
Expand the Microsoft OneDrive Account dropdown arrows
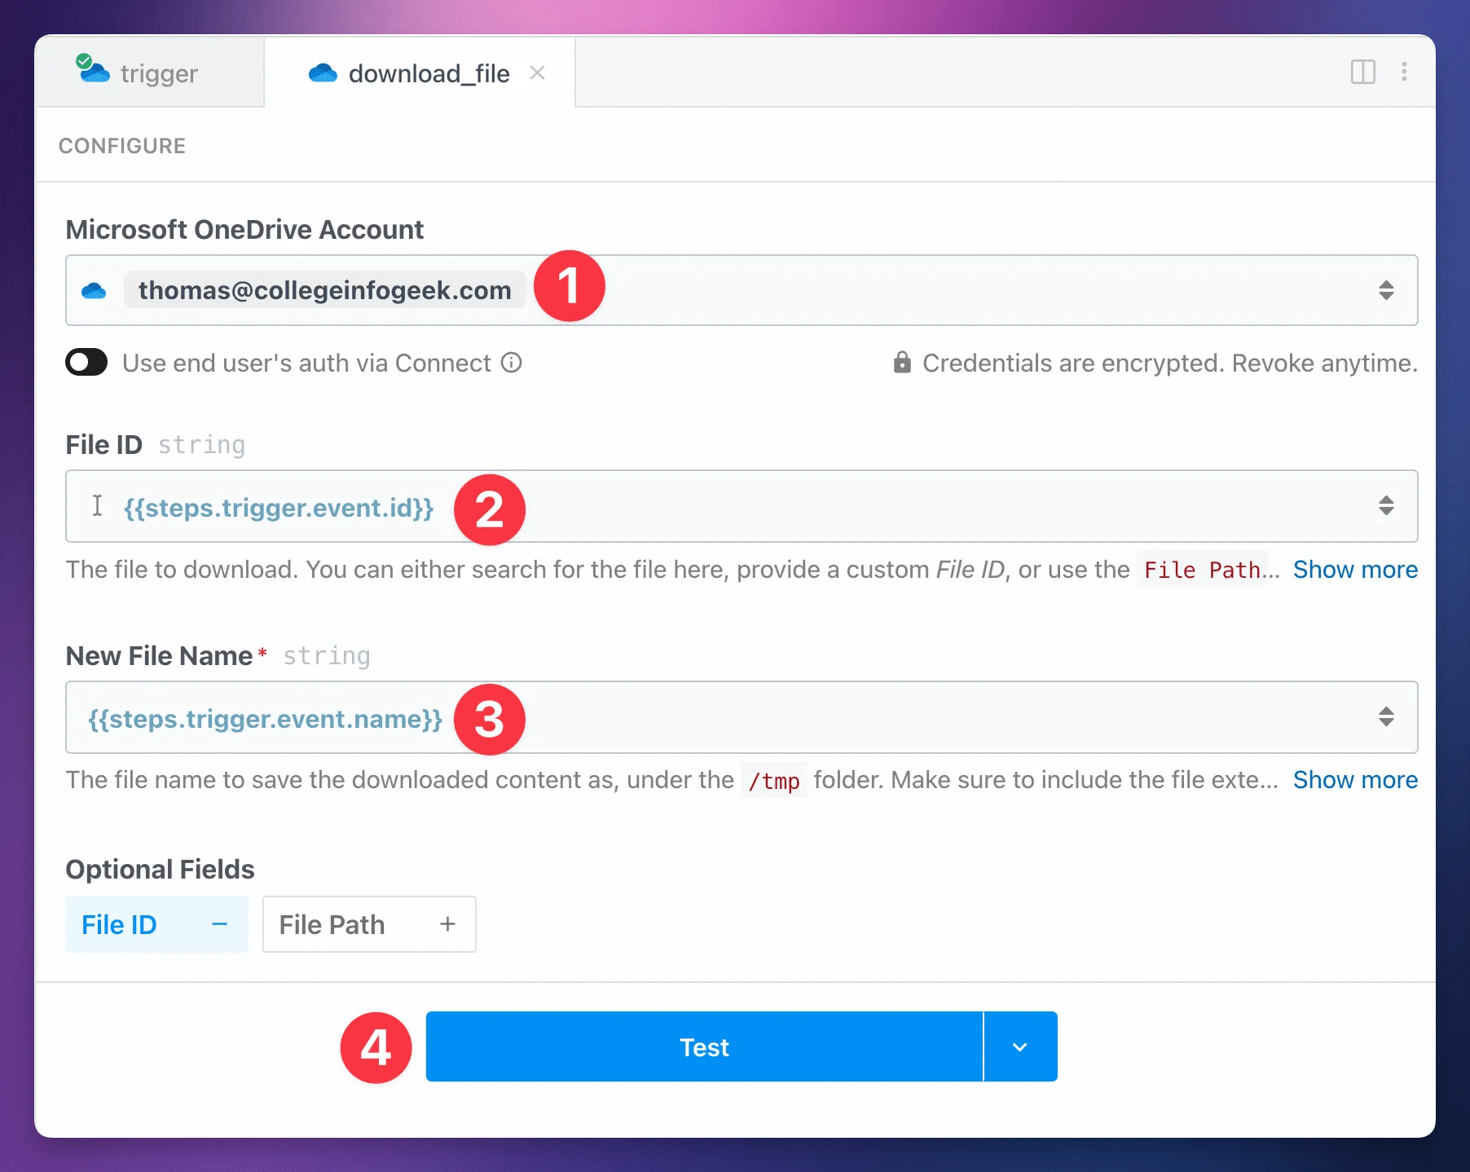(x=1386, y=290)
